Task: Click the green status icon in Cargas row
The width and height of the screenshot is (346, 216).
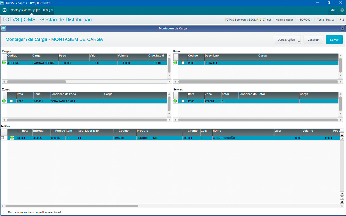Action: [4, 63]
